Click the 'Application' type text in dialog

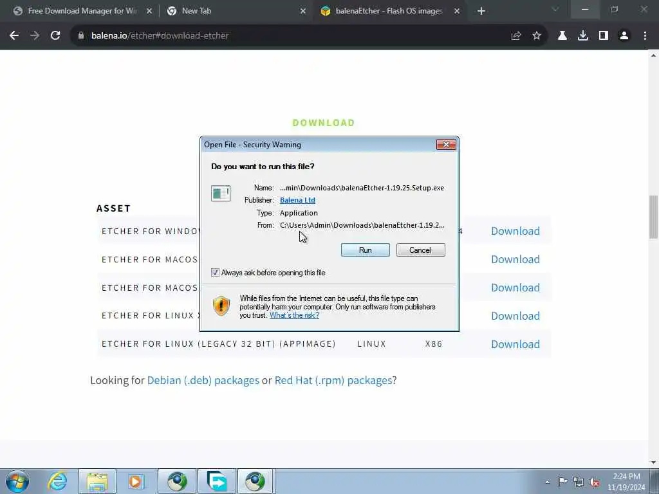[x=299, y=213]
